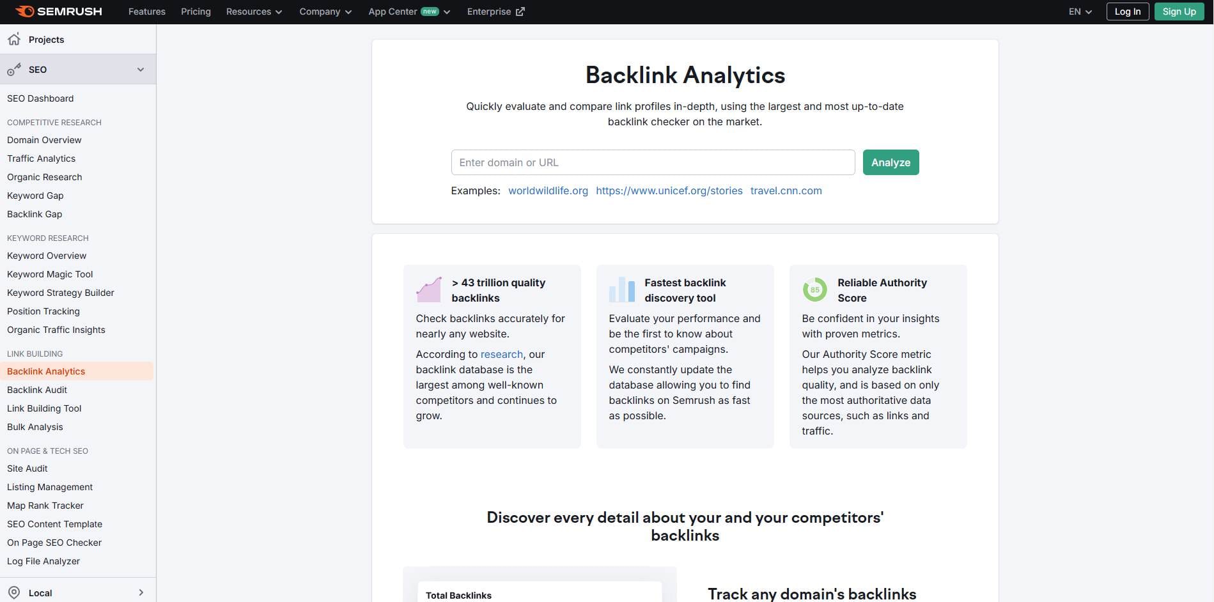Click the green Authority Score 85 icon
This screenshot has height=602, width=1214.
[x=815, y=289]
